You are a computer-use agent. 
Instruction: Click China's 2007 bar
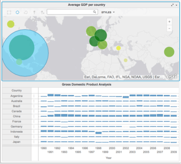[160, 115]
